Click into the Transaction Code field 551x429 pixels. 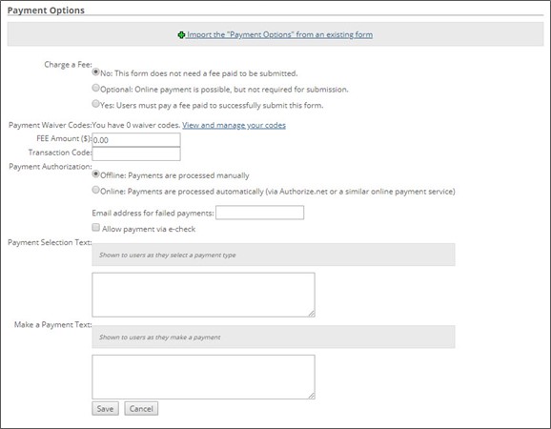coord(136,153)
